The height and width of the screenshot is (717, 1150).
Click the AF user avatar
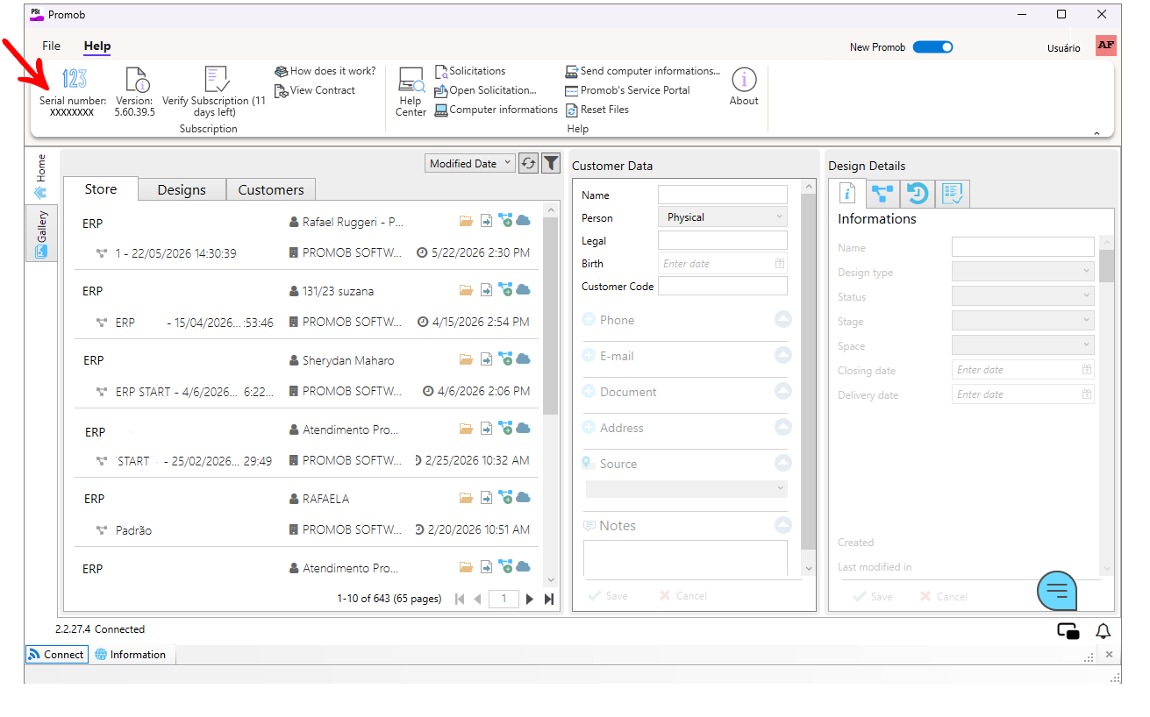1105,46
